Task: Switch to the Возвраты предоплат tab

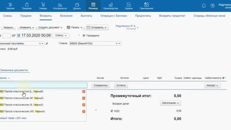Action: (x=172, y=16)
